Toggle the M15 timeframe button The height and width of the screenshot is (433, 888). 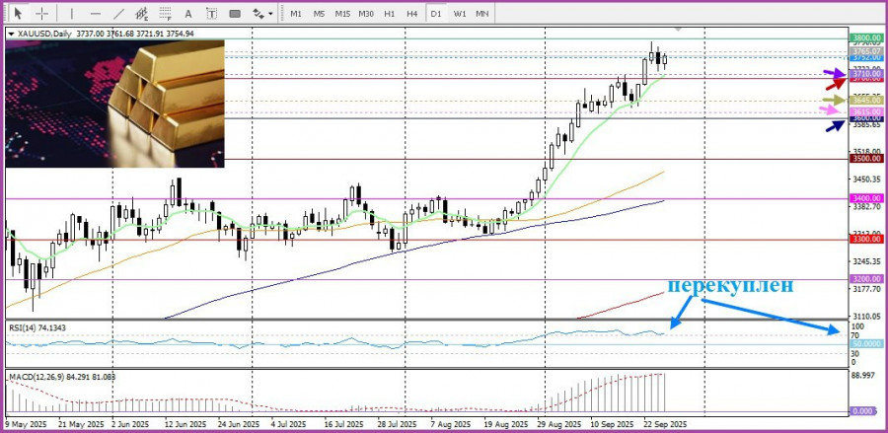(342, 14)
